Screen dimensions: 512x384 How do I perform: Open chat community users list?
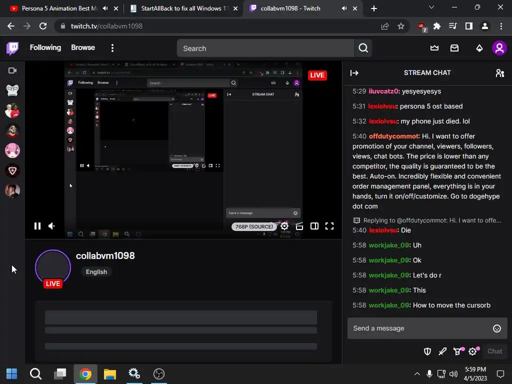(500, 73)
